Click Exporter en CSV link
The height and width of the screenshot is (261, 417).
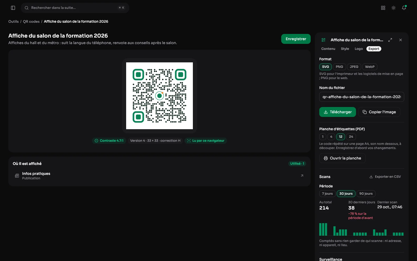(x=385, y=177)
